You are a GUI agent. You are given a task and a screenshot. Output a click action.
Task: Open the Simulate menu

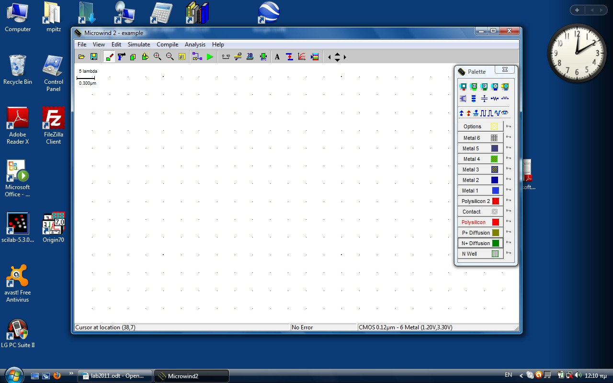coord(139,45)
